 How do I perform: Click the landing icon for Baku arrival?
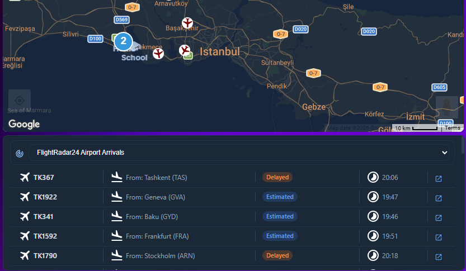117,216
